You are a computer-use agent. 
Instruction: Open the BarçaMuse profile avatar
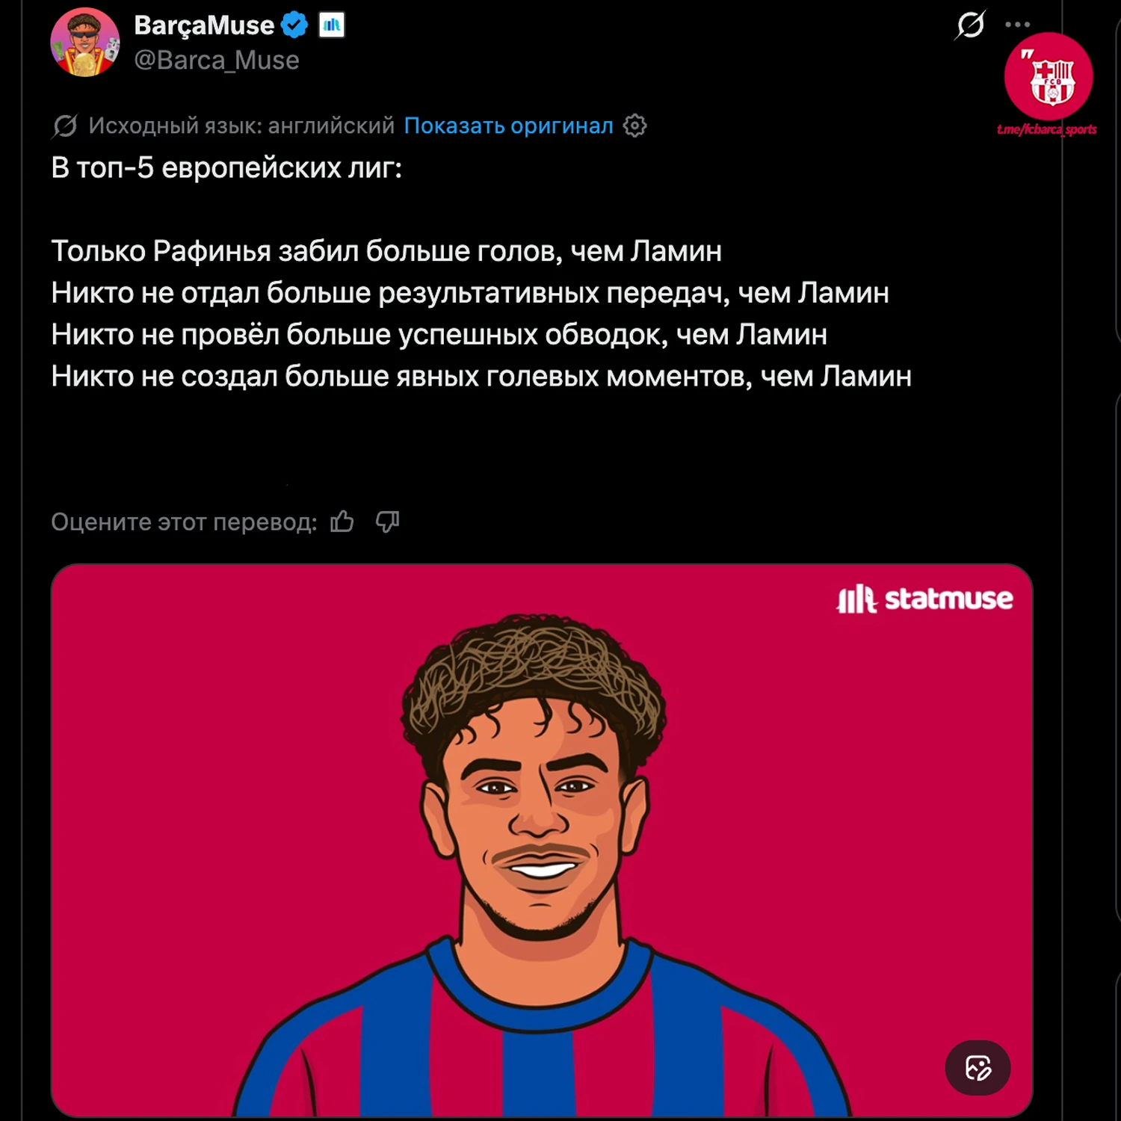pyautogui.click(x=84, y=42)
